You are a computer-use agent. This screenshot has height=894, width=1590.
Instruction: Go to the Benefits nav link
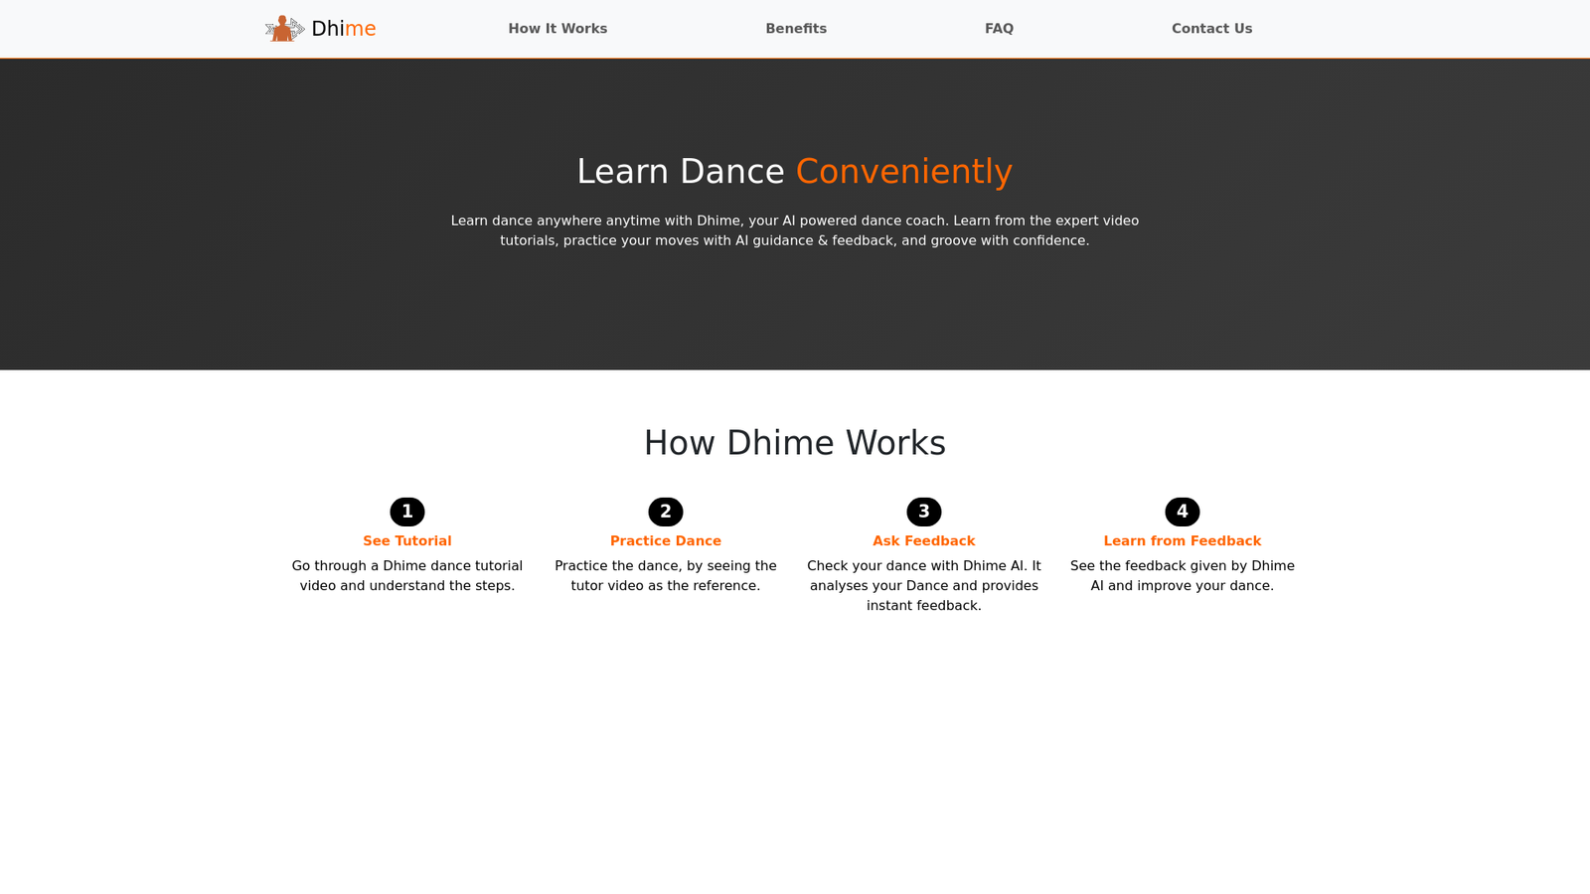pyautogui.click(x=796, y=29)
